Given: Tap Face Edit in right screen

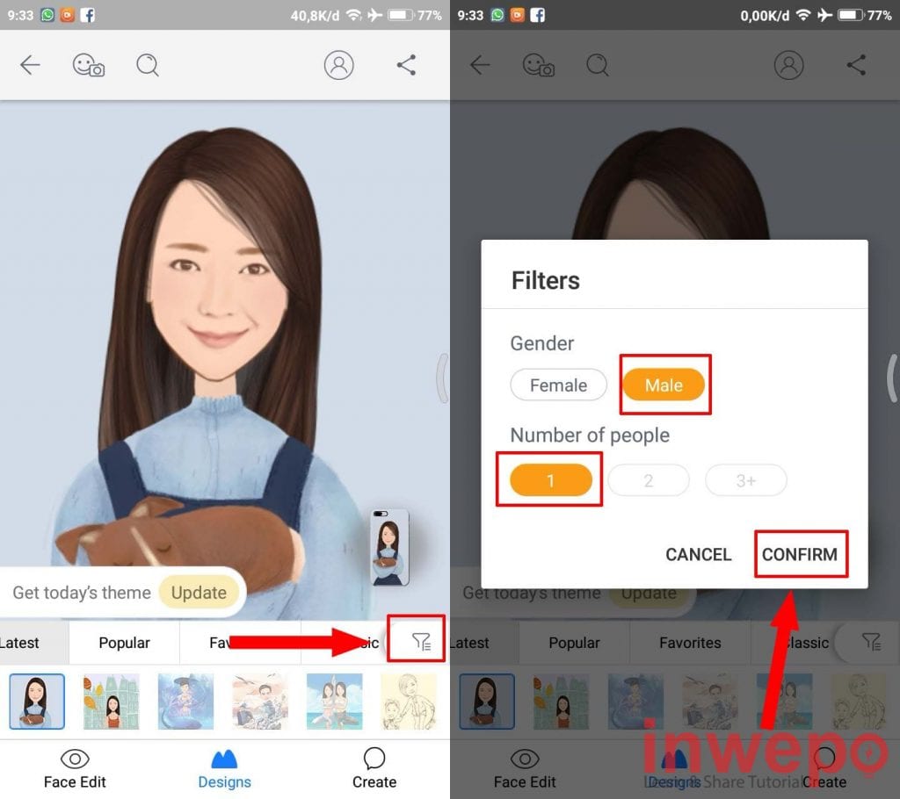Looking at the screenshot, I should tap(525, 769).
